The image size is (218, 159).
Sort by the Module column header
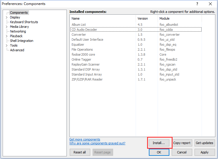[180, 18]
